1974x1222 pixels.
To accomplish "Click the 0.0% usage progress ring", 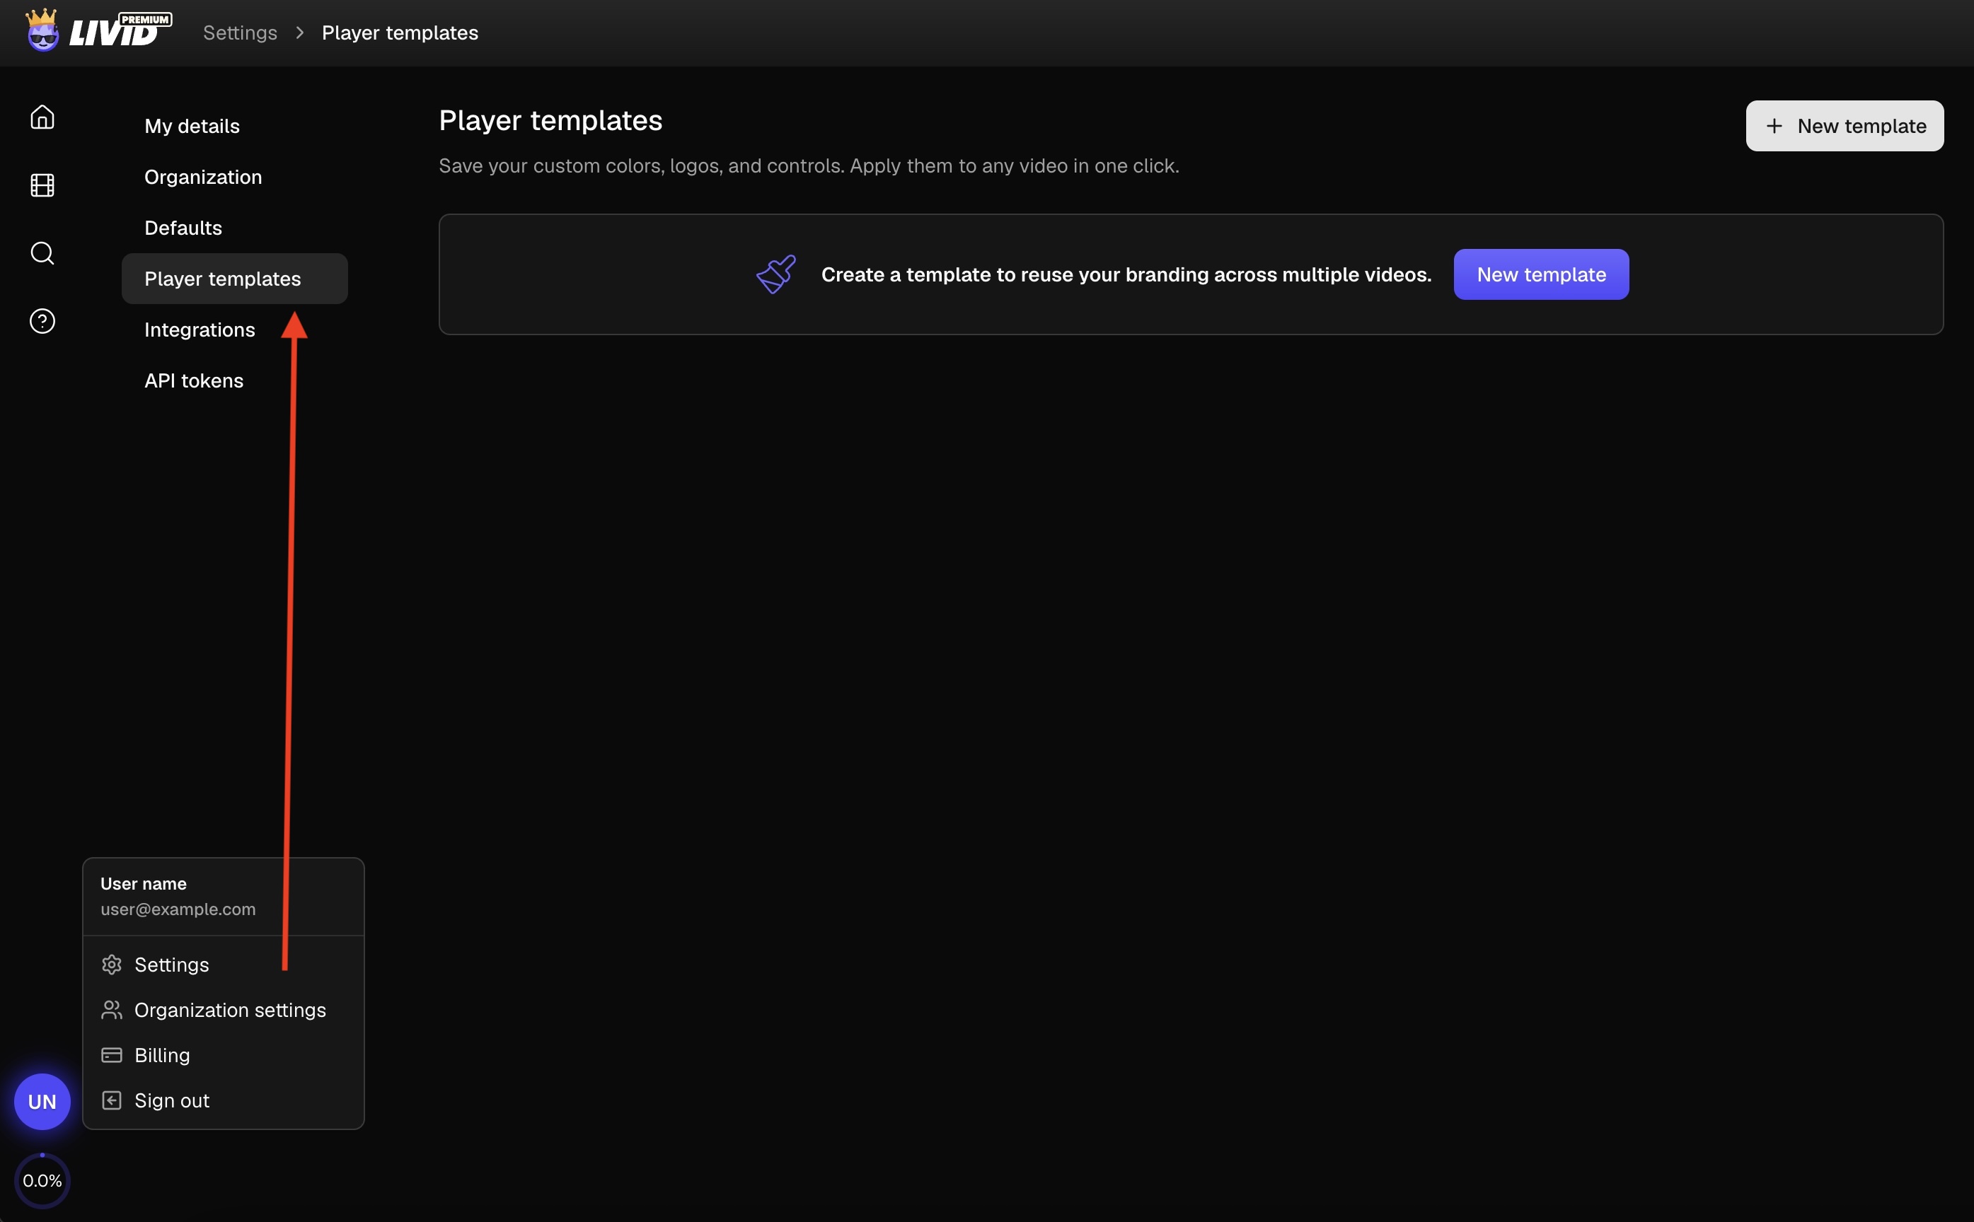I will coord(42,1181).
